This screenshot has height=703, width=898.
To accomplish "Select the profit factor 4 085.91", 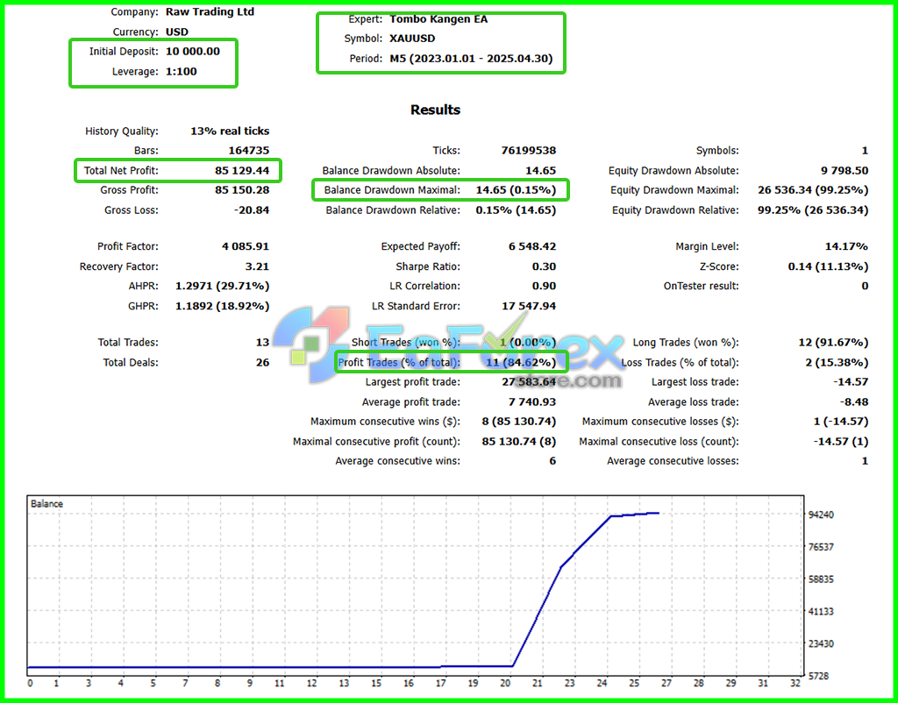I will coord(246,246).
